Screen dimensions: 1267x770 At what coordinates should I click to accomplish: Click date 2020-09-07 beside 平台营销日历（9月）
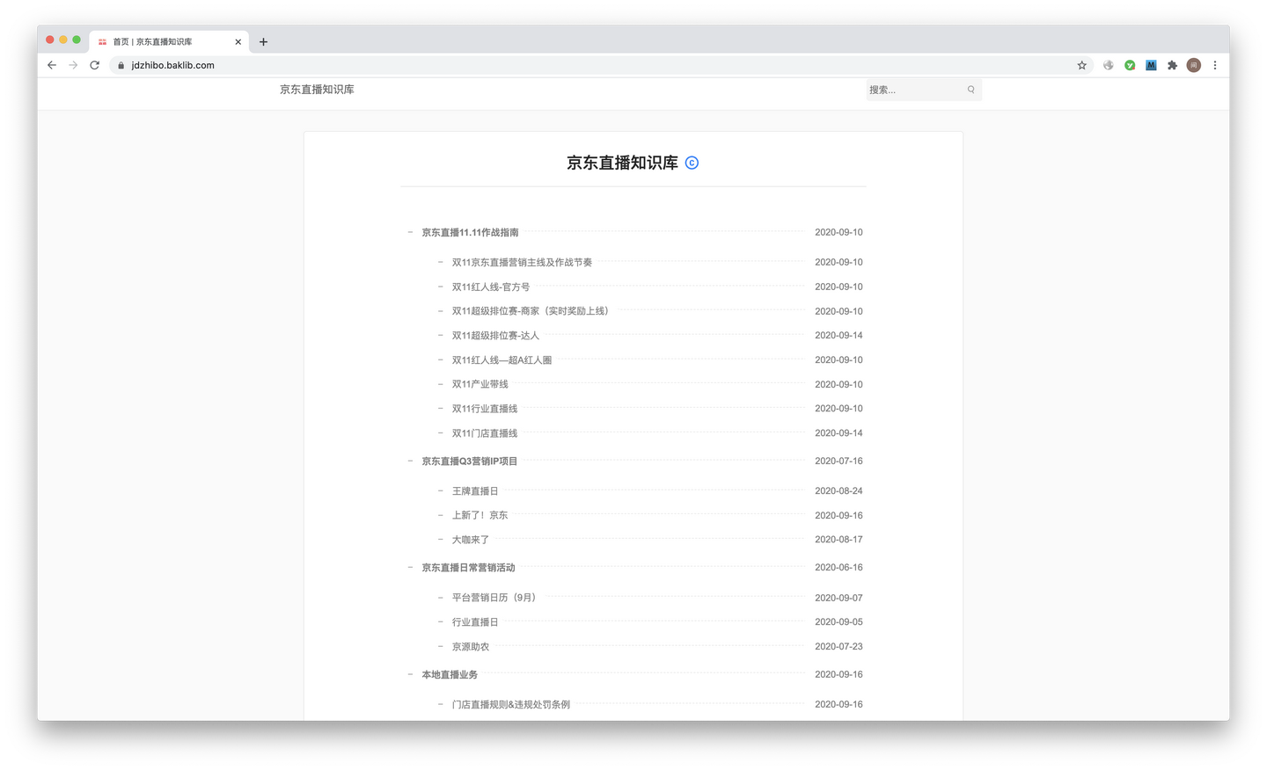tap(839, 598)
